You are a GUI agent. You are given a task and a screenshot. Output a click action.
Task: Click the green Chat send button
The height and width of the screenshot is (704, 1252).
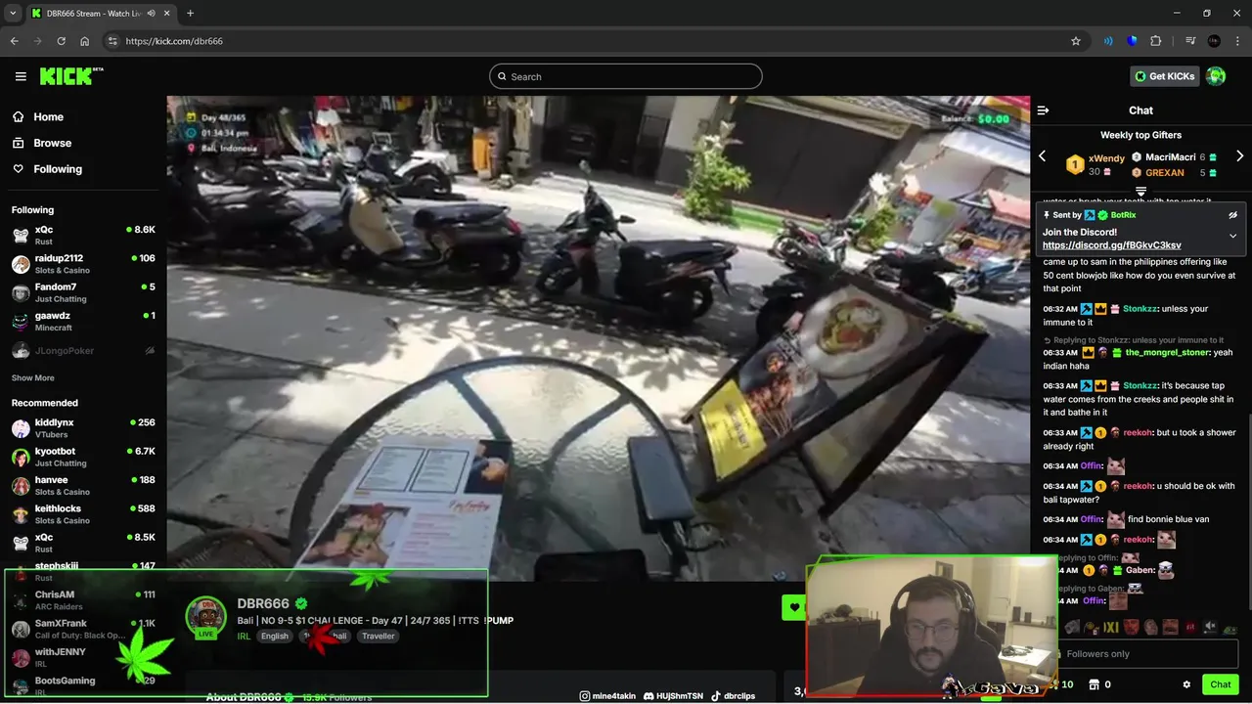[x=1220, y=684]
